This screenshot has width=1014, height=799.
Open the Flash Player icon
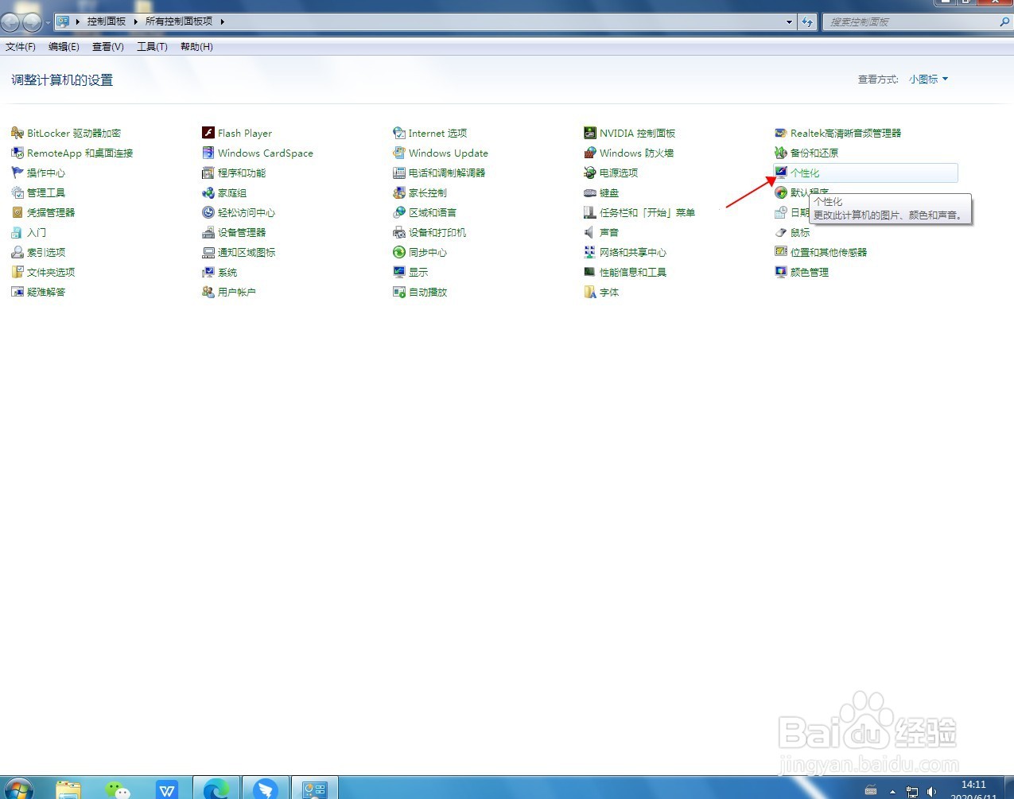click(208, 133)
